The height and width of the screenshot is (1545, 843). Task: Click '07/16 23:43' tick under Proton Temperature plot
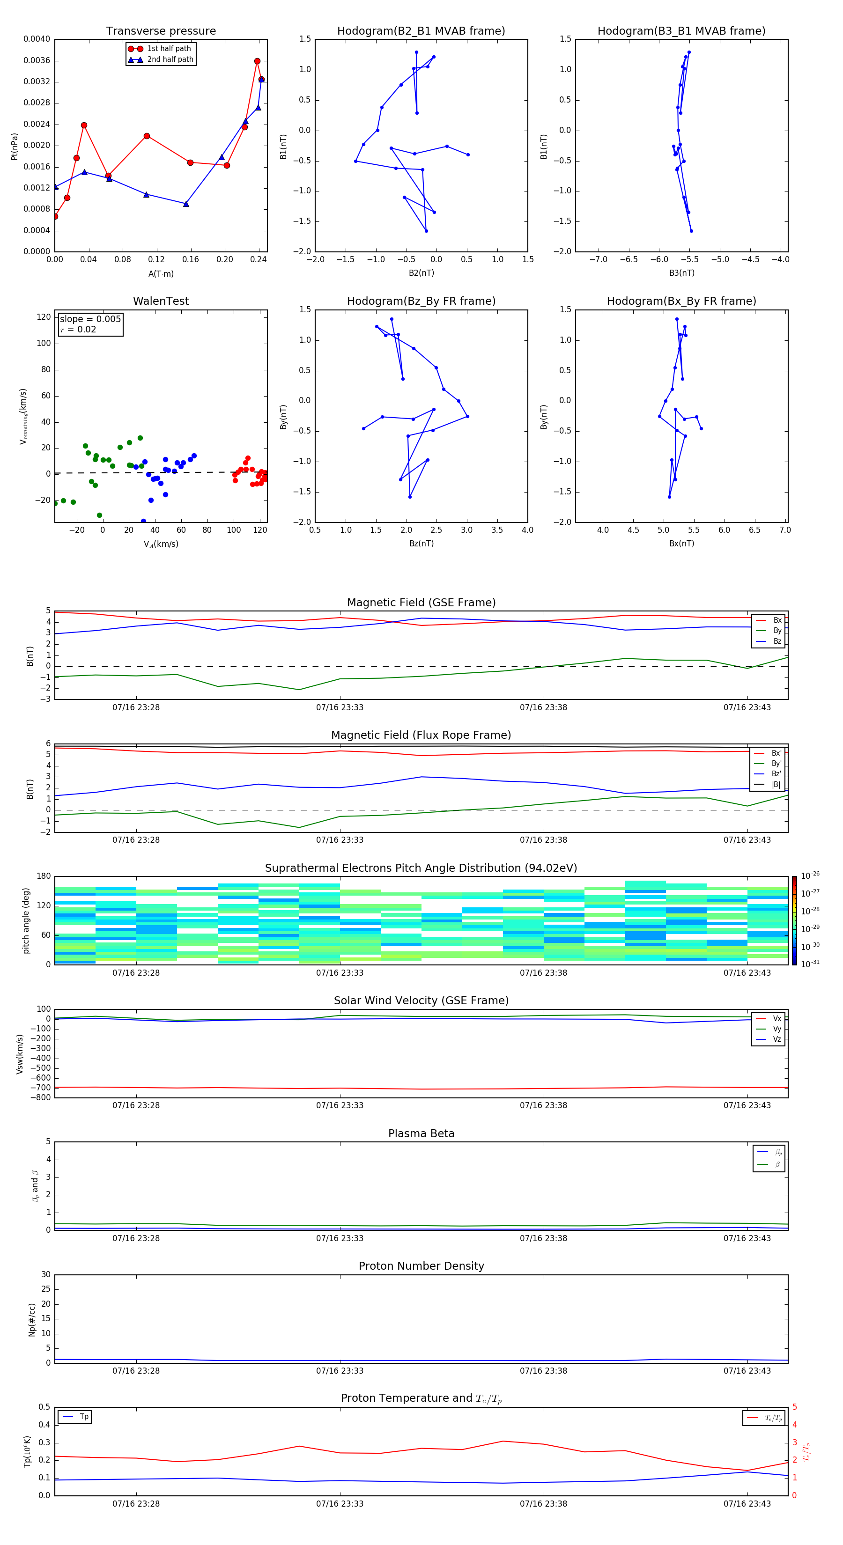[747, 1504]
